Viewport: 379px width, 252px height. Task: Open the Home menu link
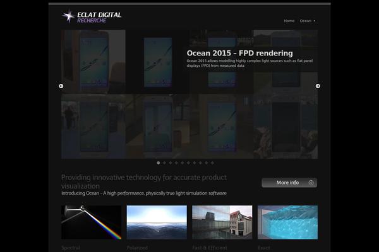tap(289, 21)
